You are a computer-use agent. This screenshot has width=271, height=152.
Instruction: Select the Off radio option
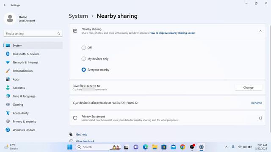(x=84, y=48)
